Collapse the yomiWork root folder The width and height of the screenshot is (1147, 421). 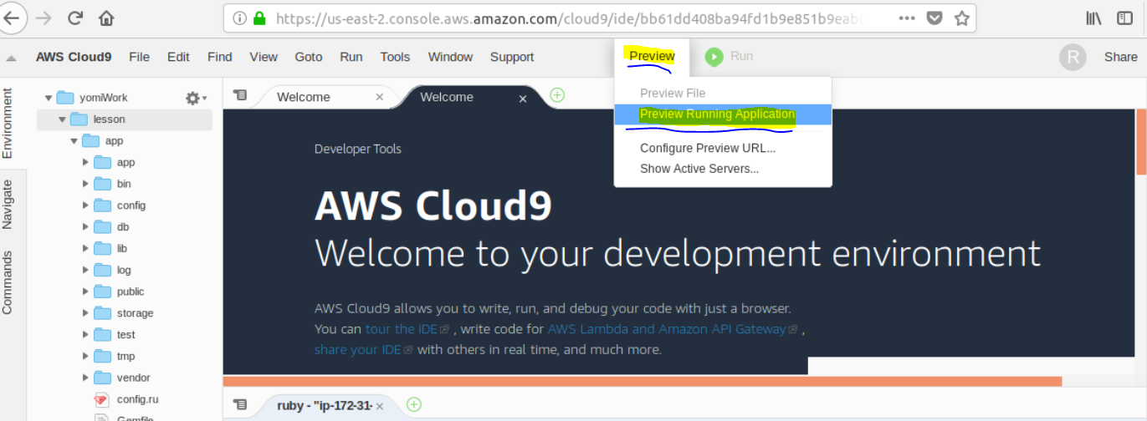49,98
